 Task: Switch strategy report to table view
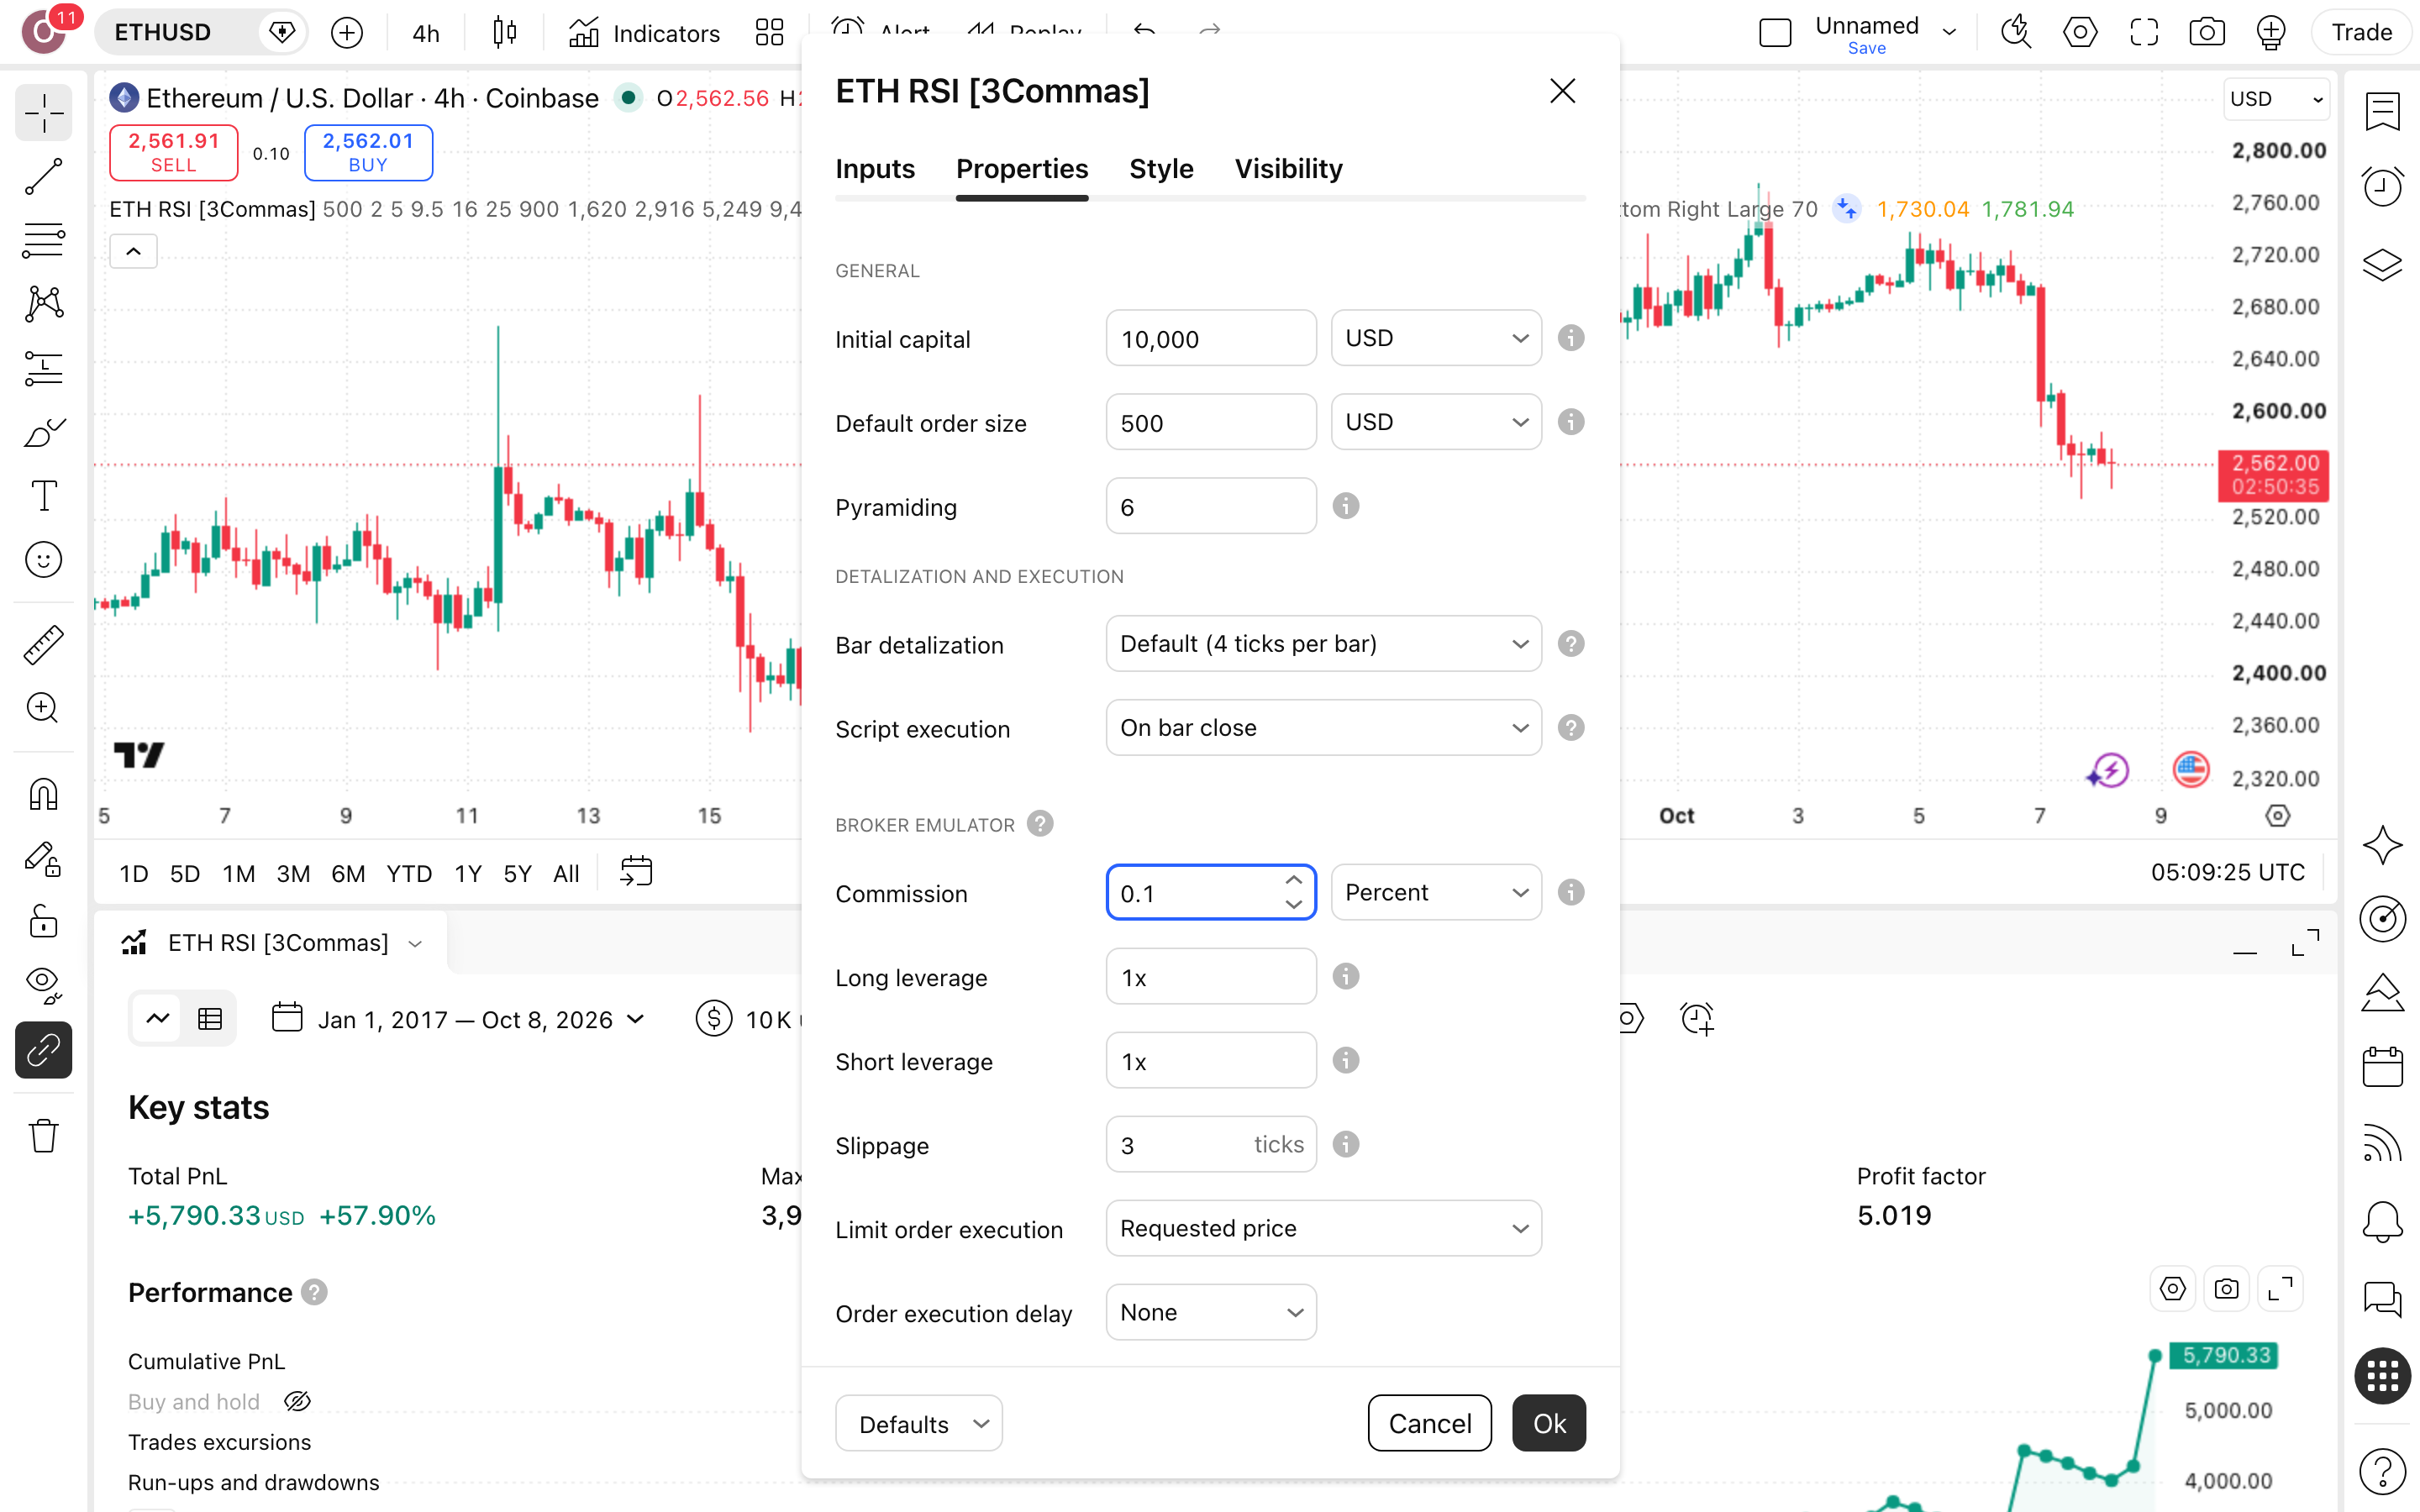coord(210,1019)
